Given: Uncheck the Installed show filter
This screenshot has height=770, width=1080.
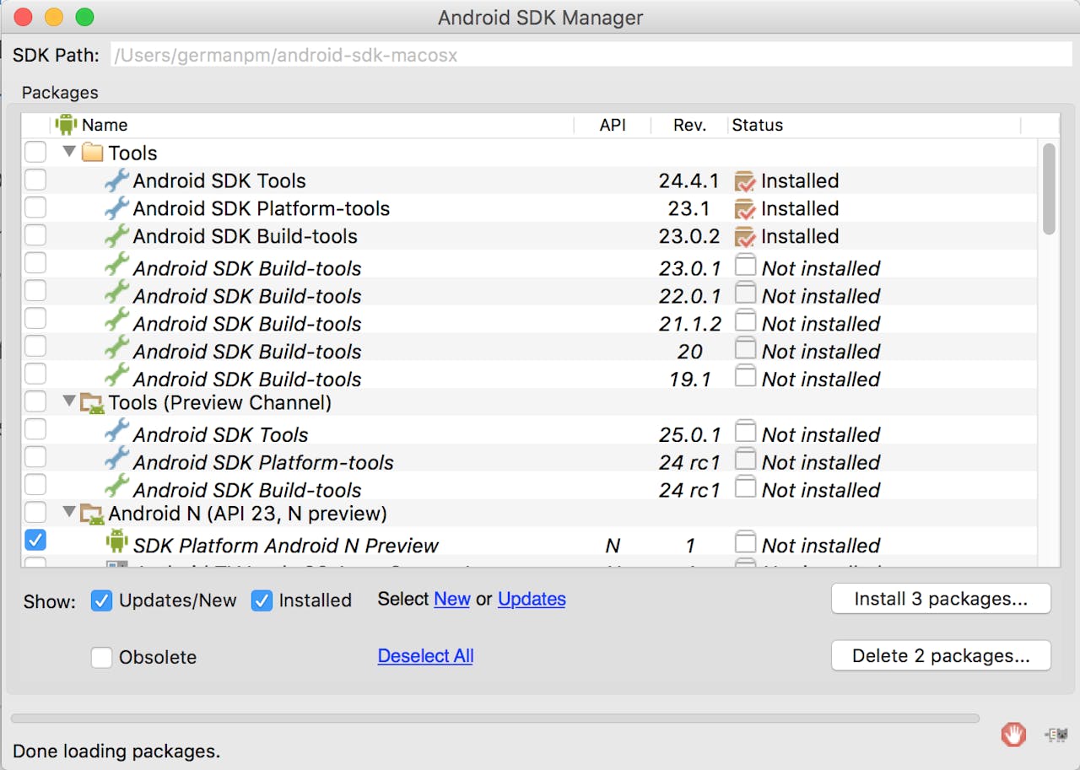Looking at the screenshot, I should tap(262, 600).
